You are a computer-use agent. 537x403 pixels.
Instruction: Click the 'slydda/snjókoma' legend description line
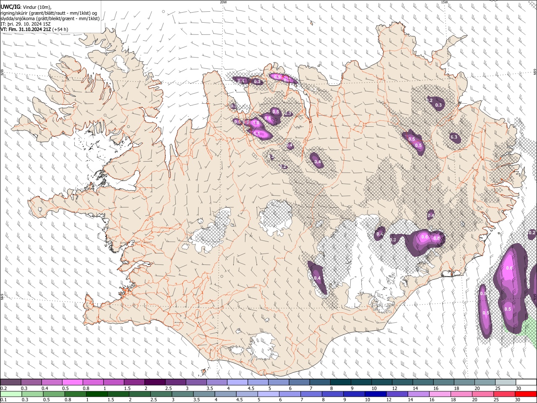pyautogui.click(x=50, y=18)
